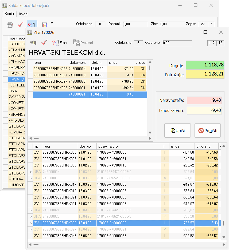Open the Filter tool in Ztvr.170026 toolbar
The height and width of the screenshot is (250, 229).
click(x=60, y=43)
